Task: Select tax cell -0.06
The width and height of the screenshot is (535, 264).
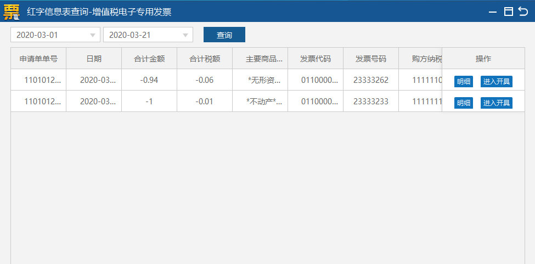Action: [205, 80]
